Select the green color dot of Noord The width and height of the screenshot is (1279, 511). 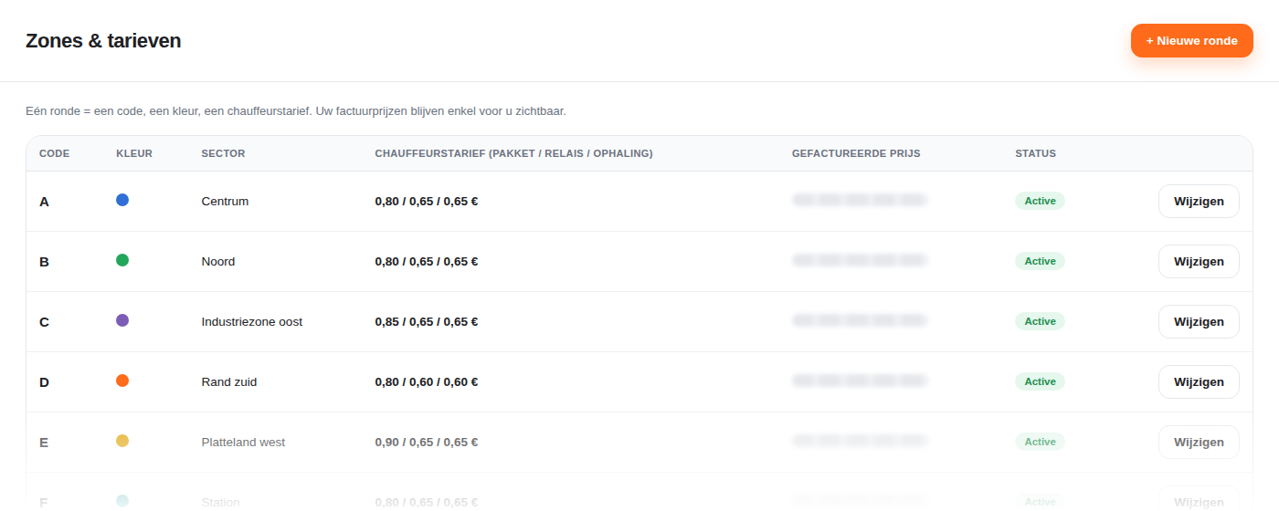[122, 260]
